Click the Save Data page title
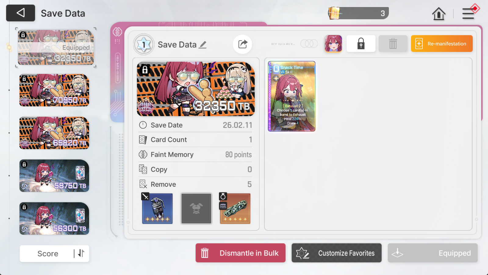The image size is (488, 275). click(x=63, y=13)
